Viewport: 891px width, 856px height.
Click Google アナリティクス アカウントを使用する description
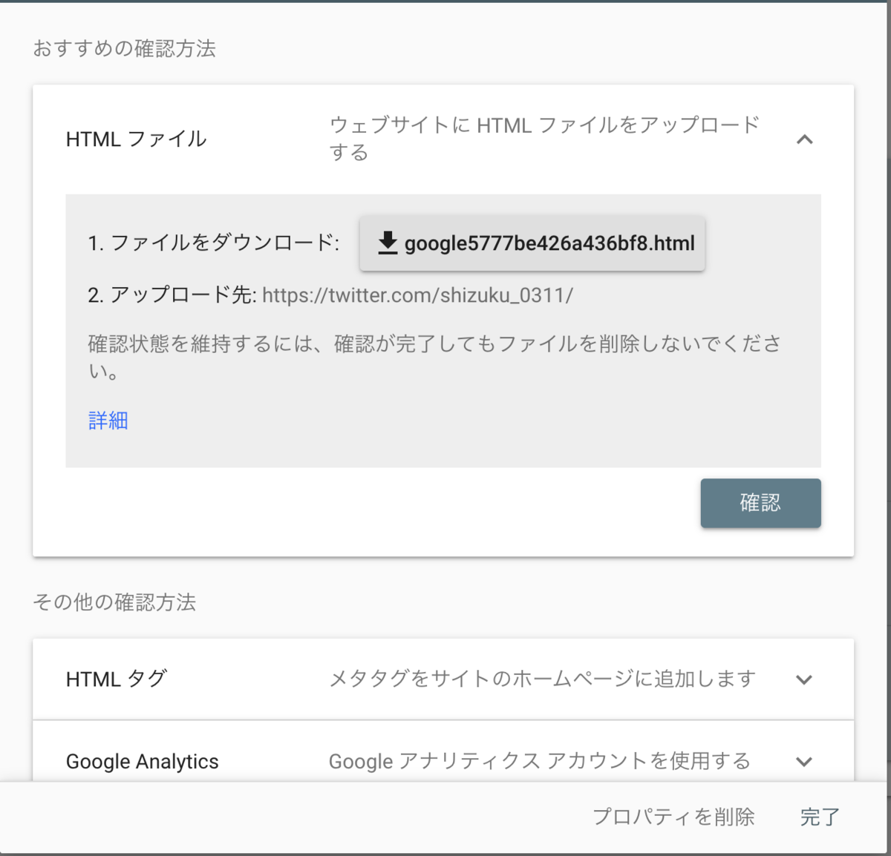[x=540, y=761]
